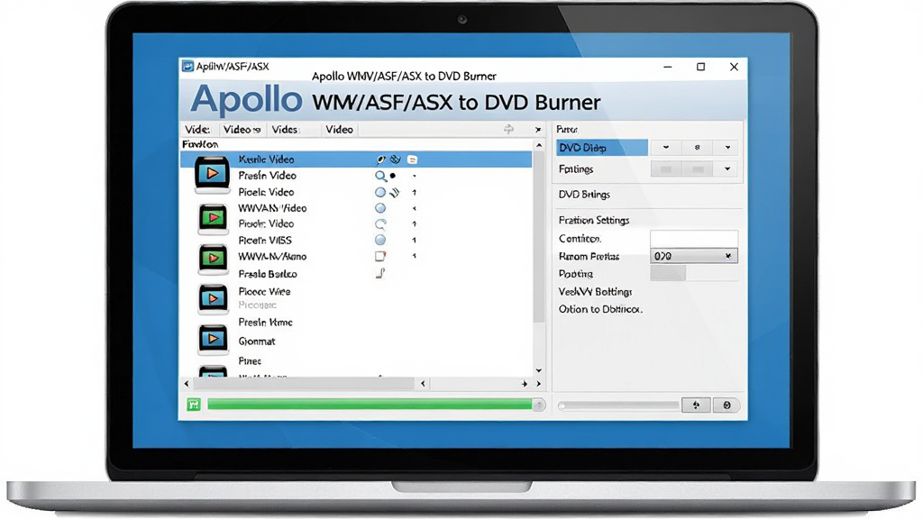
Task: Click the refresh arrow icon in Picolr Video row
Action: 381,224
